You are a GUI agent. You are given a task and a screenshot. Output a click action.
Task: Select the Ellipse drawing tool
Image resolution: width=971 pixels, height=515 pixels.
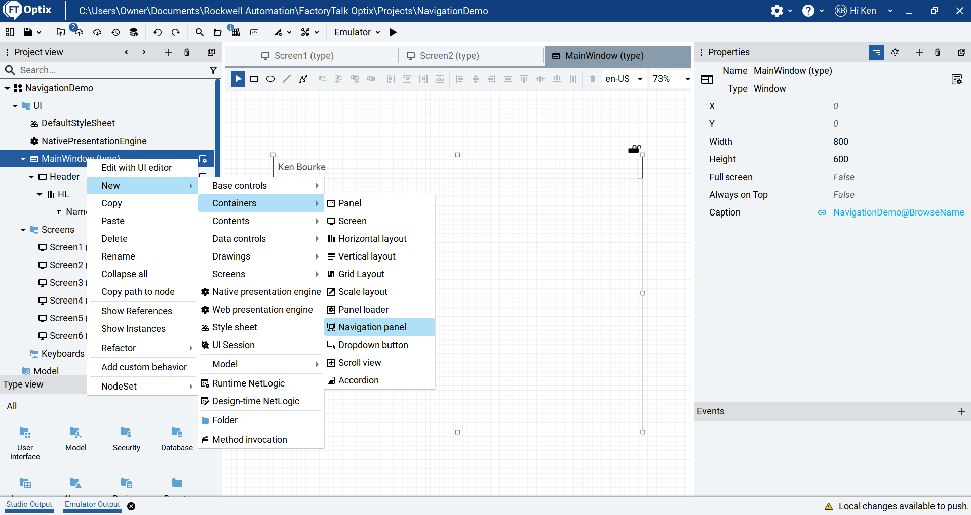pos(270,79)
